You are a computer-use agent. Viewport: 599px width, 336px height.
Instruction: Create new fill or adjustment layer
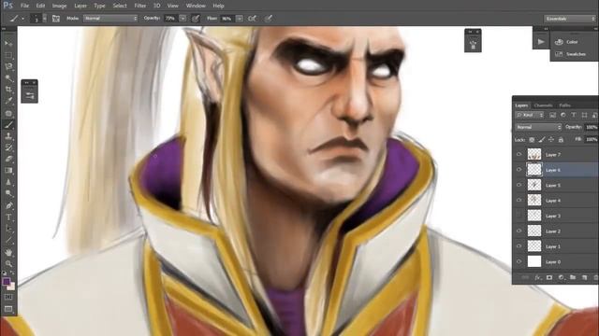pyautogui.click(x=561, y=278)
